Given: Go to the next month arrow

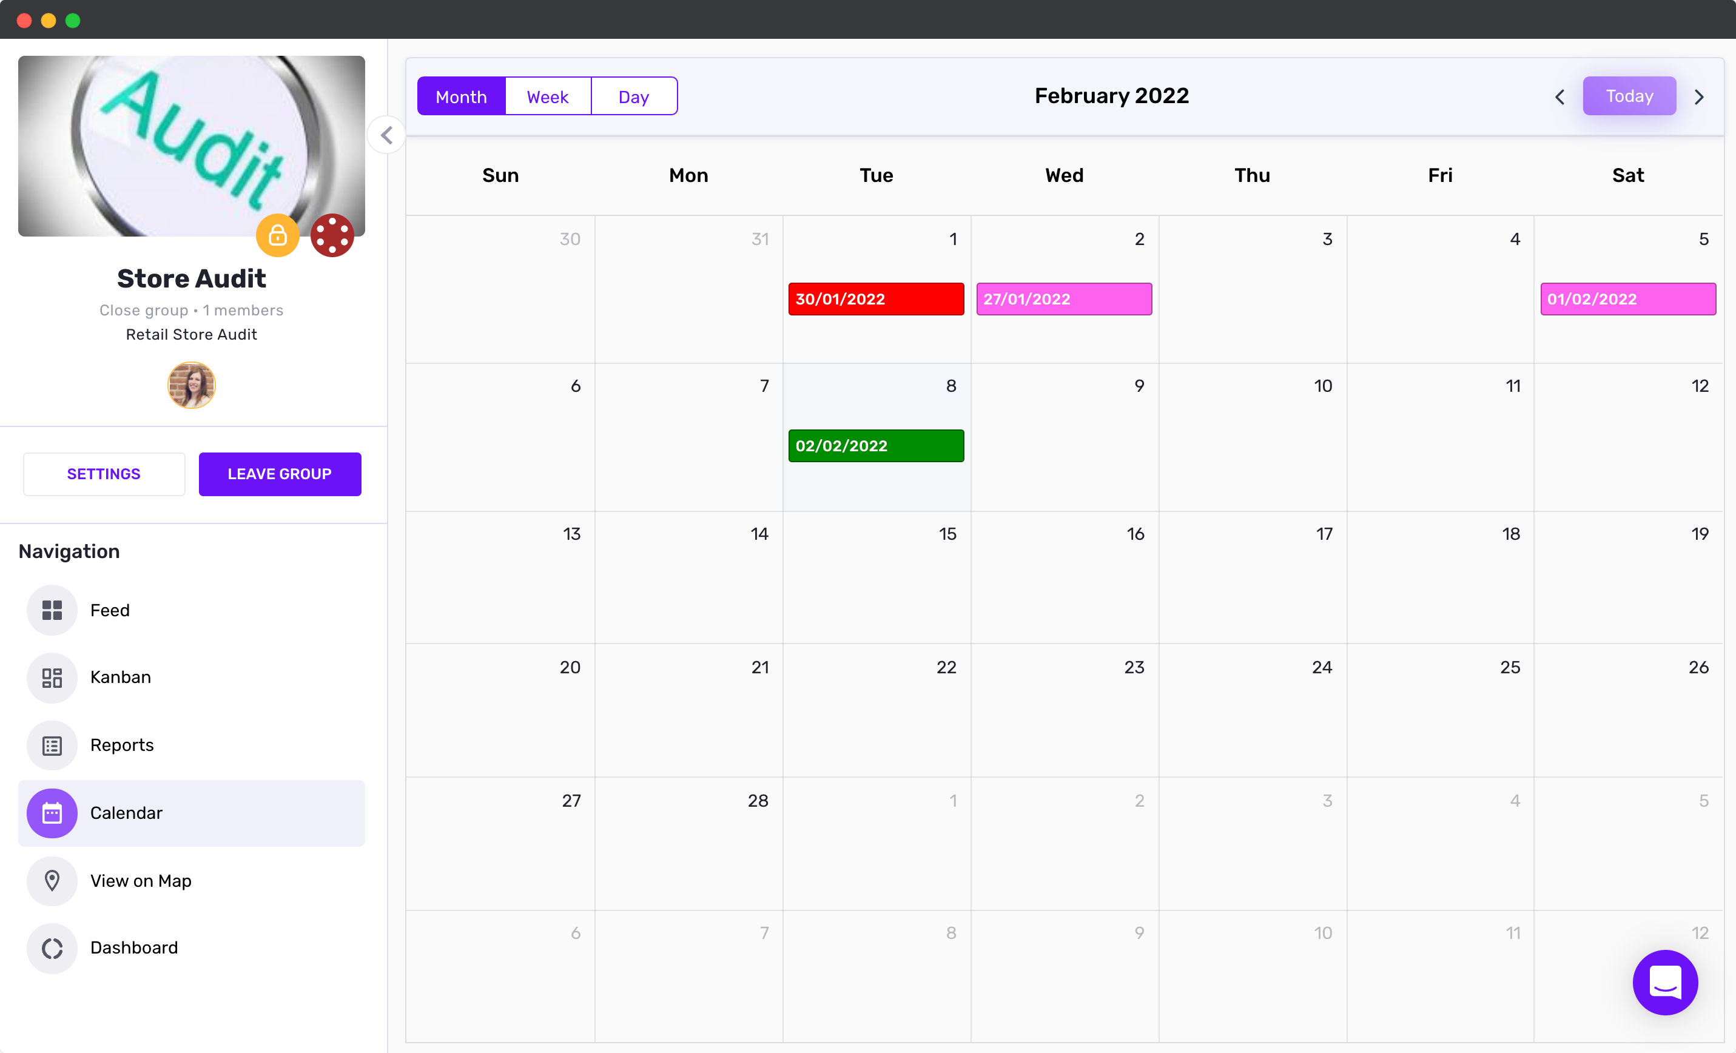Looking at the screenshot, I should 1698,96.
